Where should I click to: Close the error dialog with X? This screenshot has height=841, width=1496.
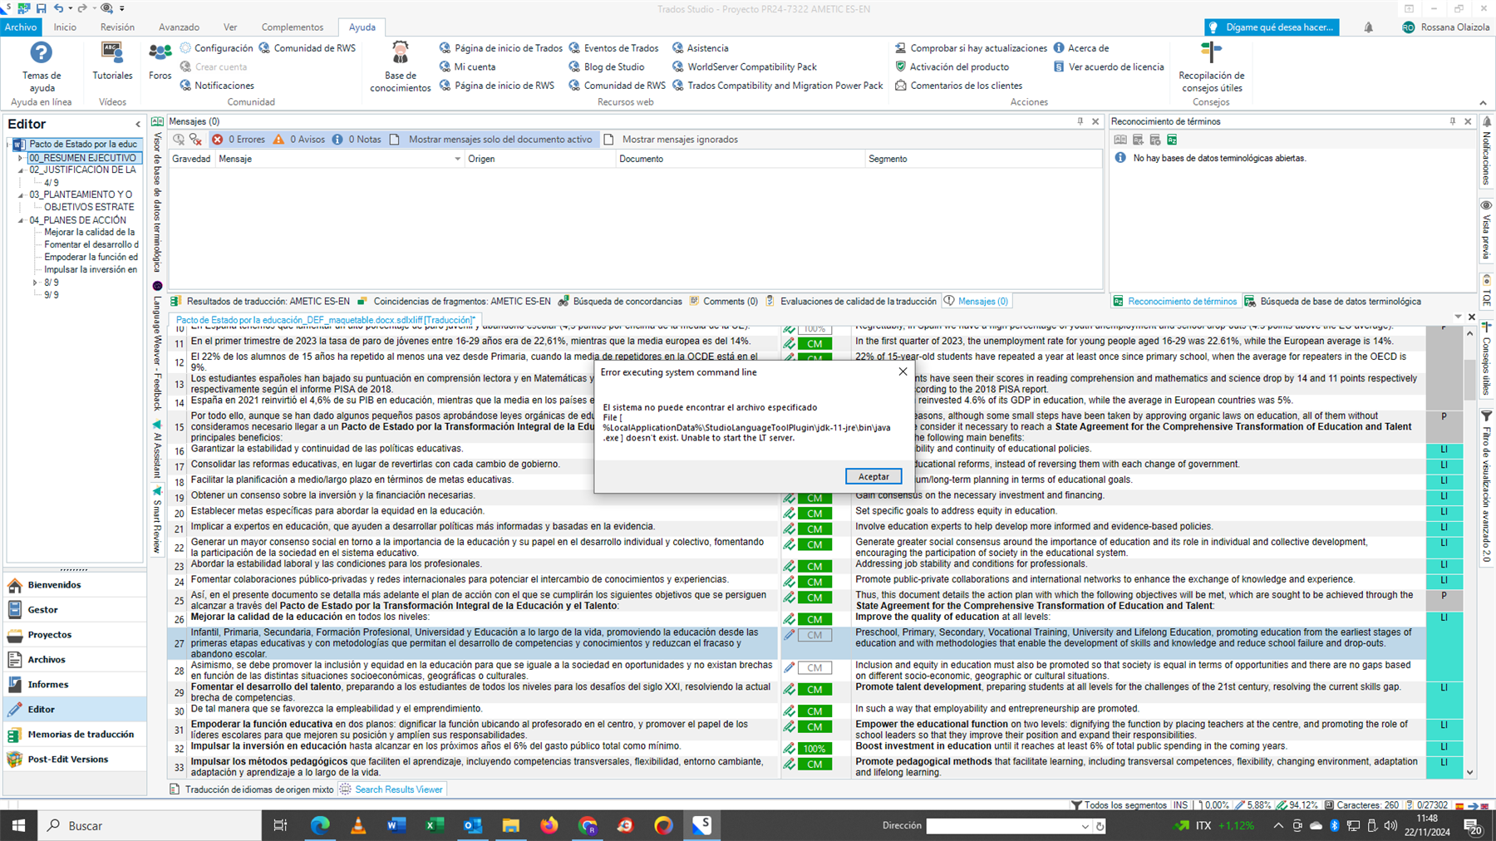903,371
